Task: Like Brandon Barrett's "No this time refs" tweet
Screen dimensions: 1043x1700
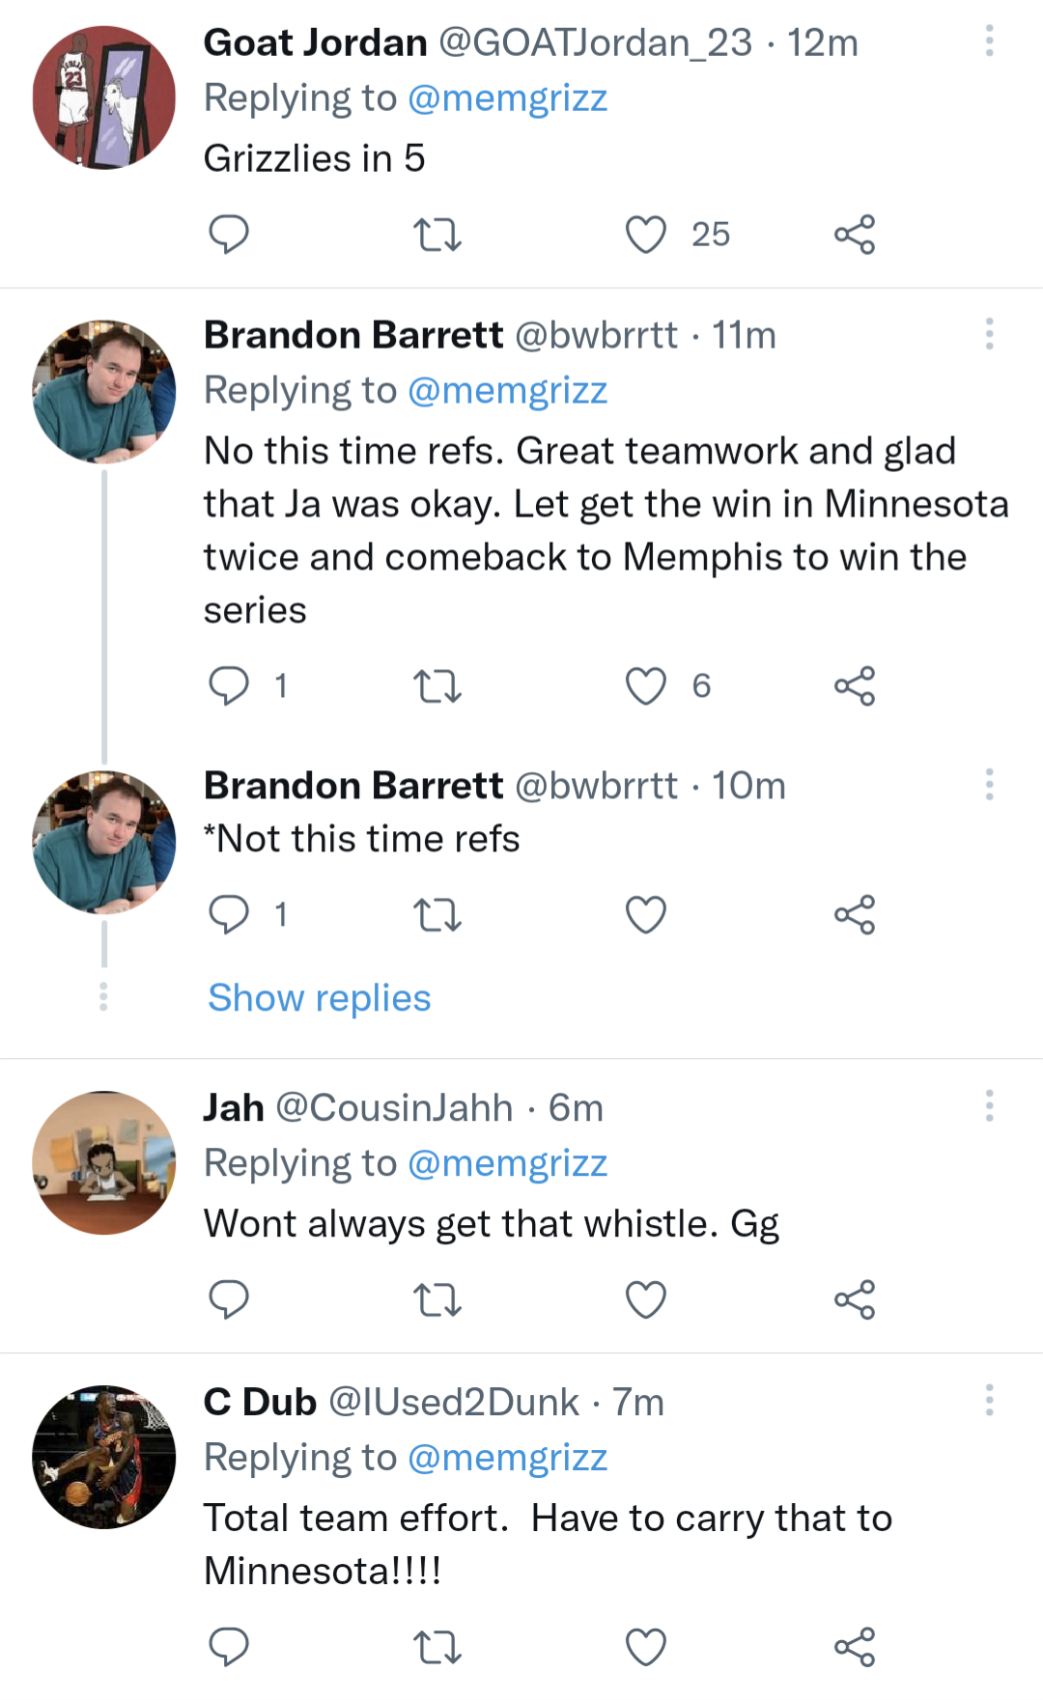Action: pyautogui.click(x=646, y=686)
